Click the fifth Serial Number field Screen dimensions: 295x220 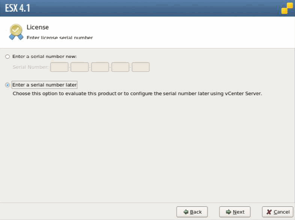pyautogui.click(x=141, y=67)
